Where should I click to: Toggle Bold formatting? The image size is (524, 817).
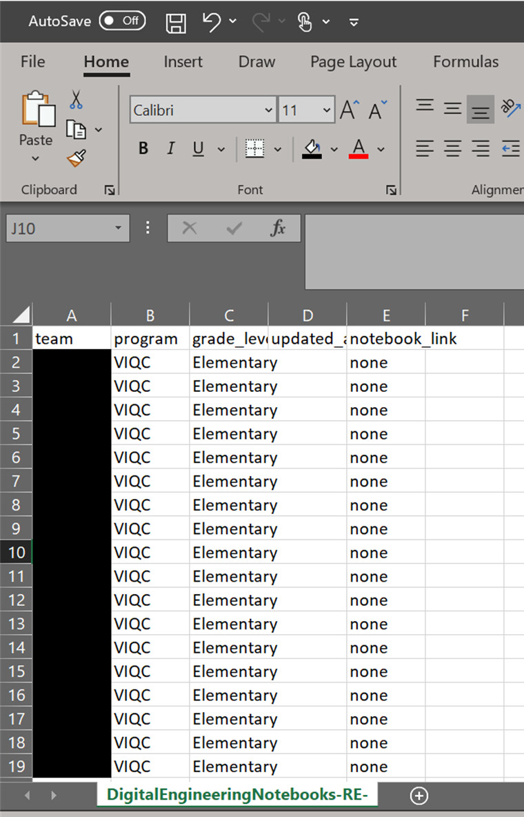click(143, 148)
